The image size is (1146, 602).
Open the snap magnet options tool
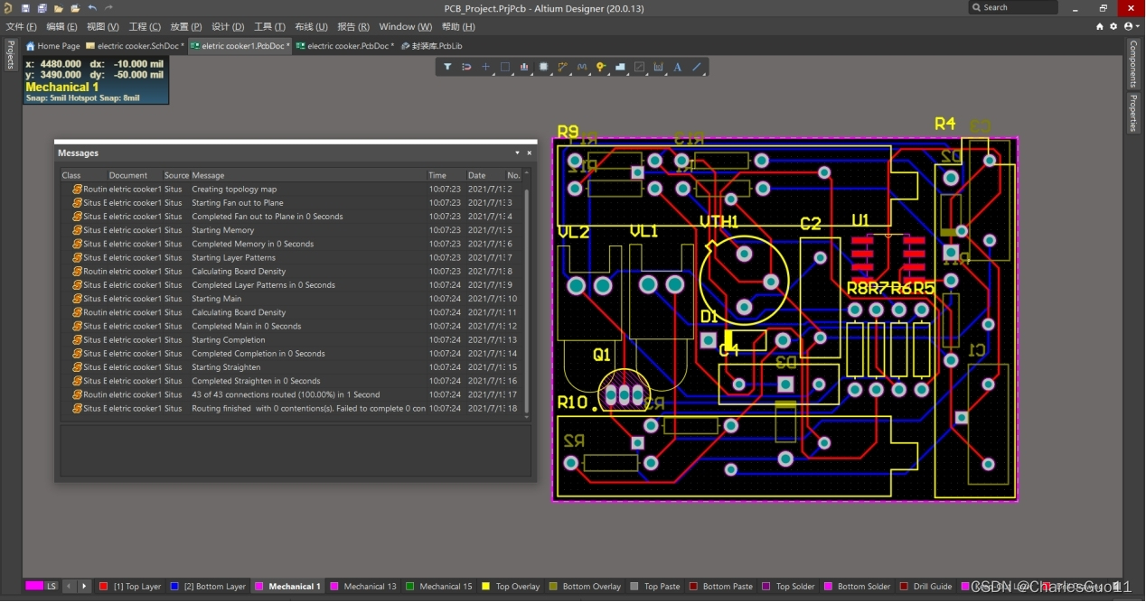point(466,67)
